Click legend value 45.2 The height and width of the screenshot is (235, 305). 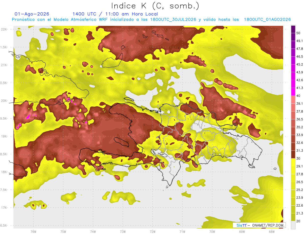click(299, 64)
